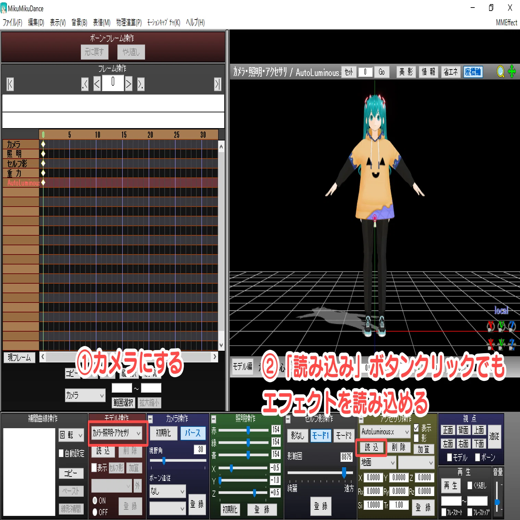Click the 範囲選択 range select button
The image size is (520, 520).
(x=123, y=403)
